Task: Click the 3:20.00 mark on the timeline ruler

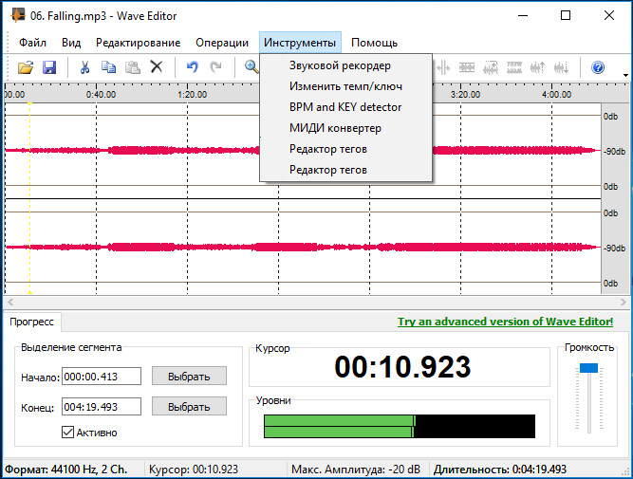Action: (x=465, y=95)
